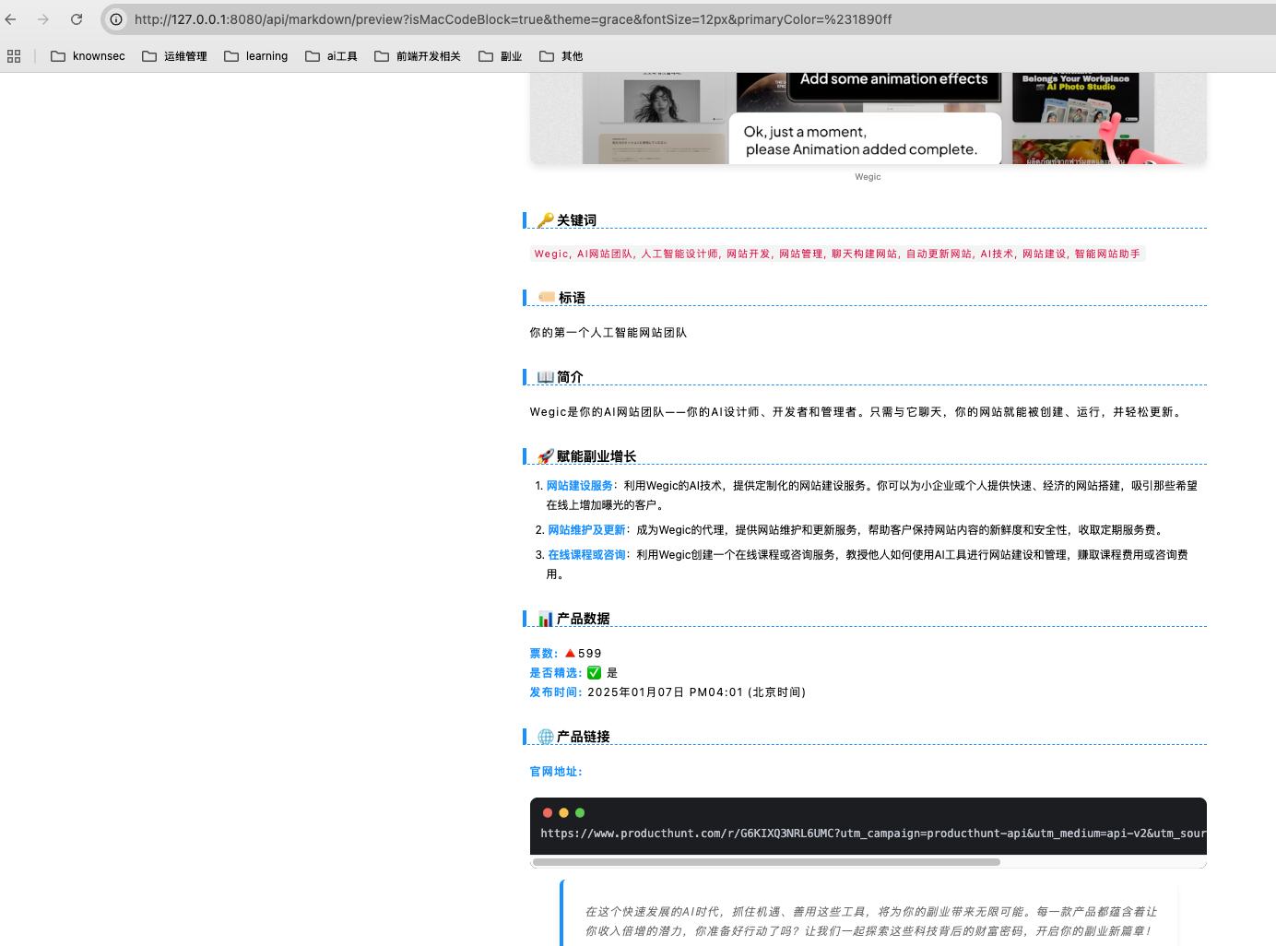Click the green dot on the code block
The height and width of the screenshot is (946, 1276).
coord(580,812)
